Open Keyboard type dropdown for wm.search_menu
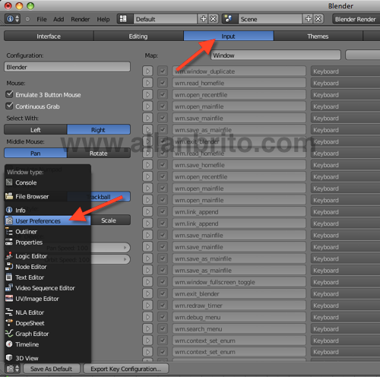This screenshot has width=380, height=377. coord(346,329)
